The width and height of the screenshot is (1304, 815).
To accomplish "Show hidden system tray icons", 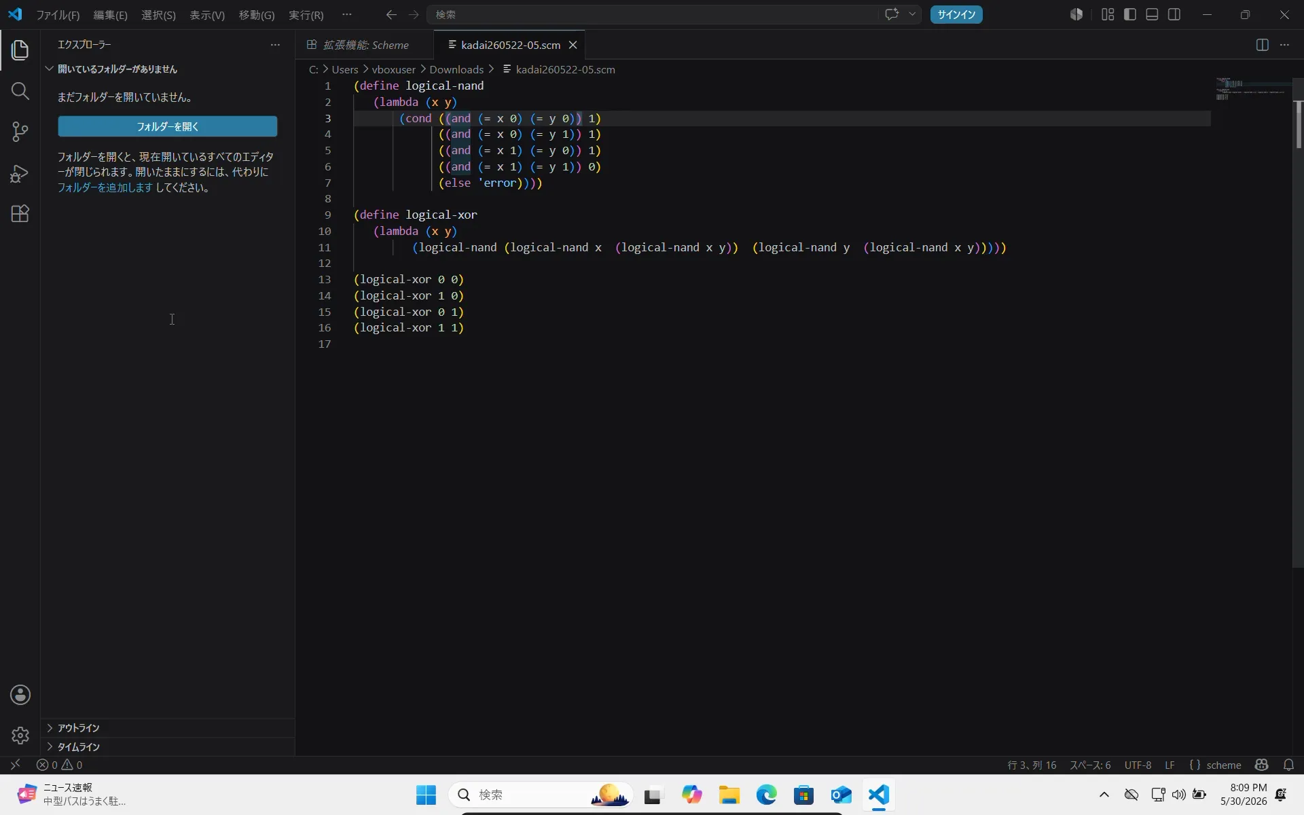I will point(1104,795).
